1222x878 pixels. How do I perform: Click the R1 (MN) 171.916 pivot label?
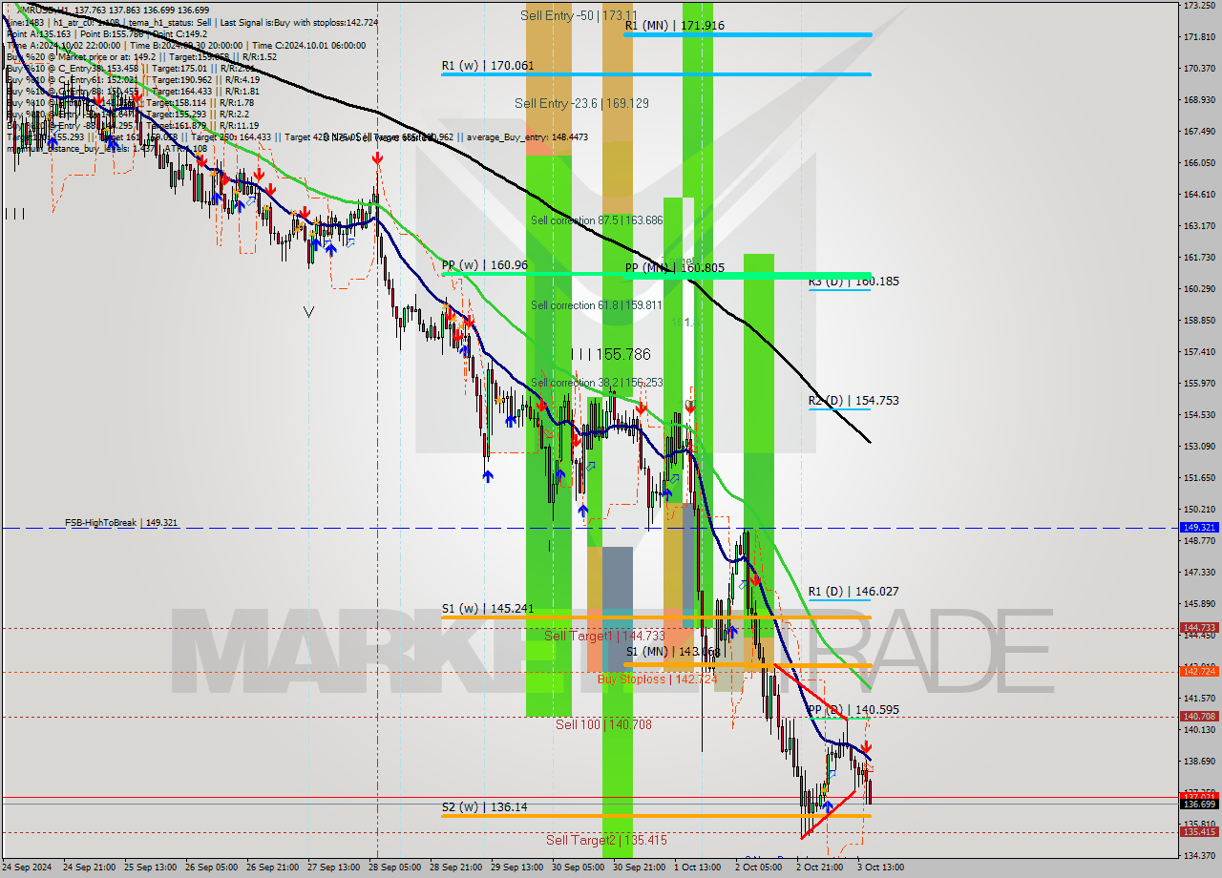point(675,26)
